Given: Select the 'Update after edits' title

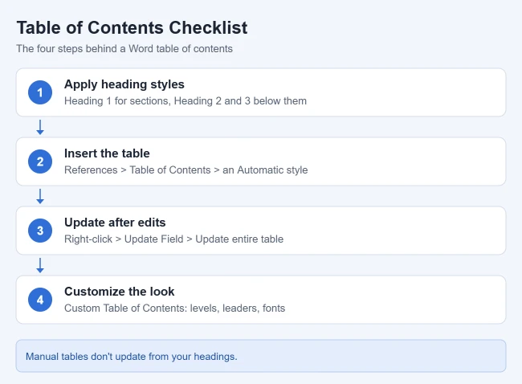Looking at the screenshot, I should [115, 223].
